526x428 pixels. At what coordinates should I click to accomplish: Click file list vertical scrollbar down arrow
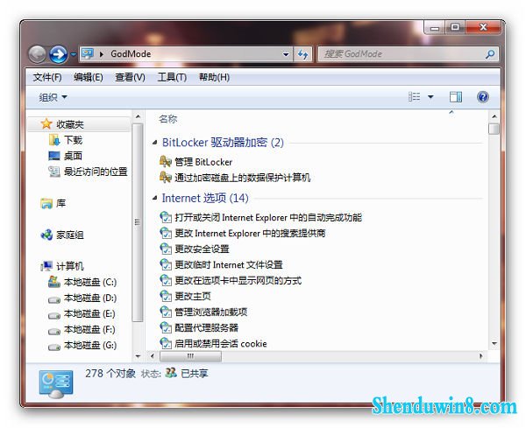point(494,344)
